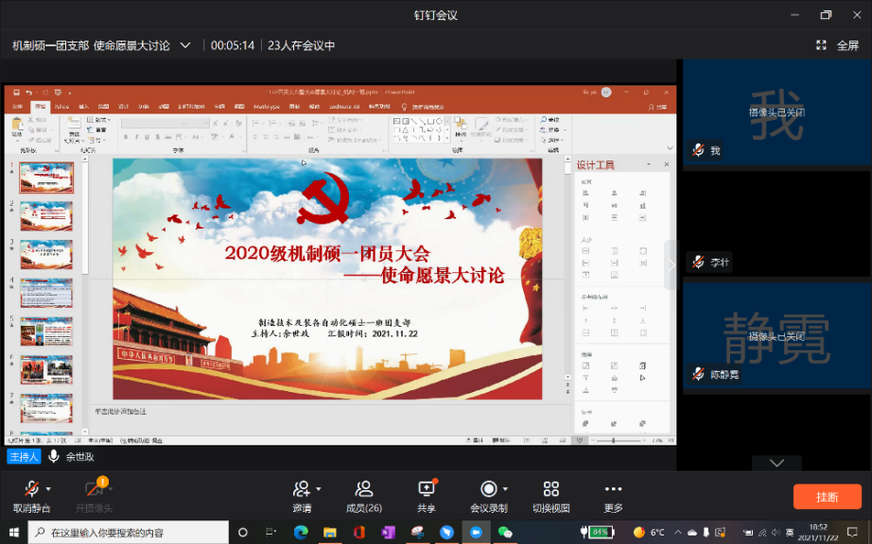Viewport: 872px width, 544px height.
Task: Hang up the meeting with 挂断
Action: 827,497
